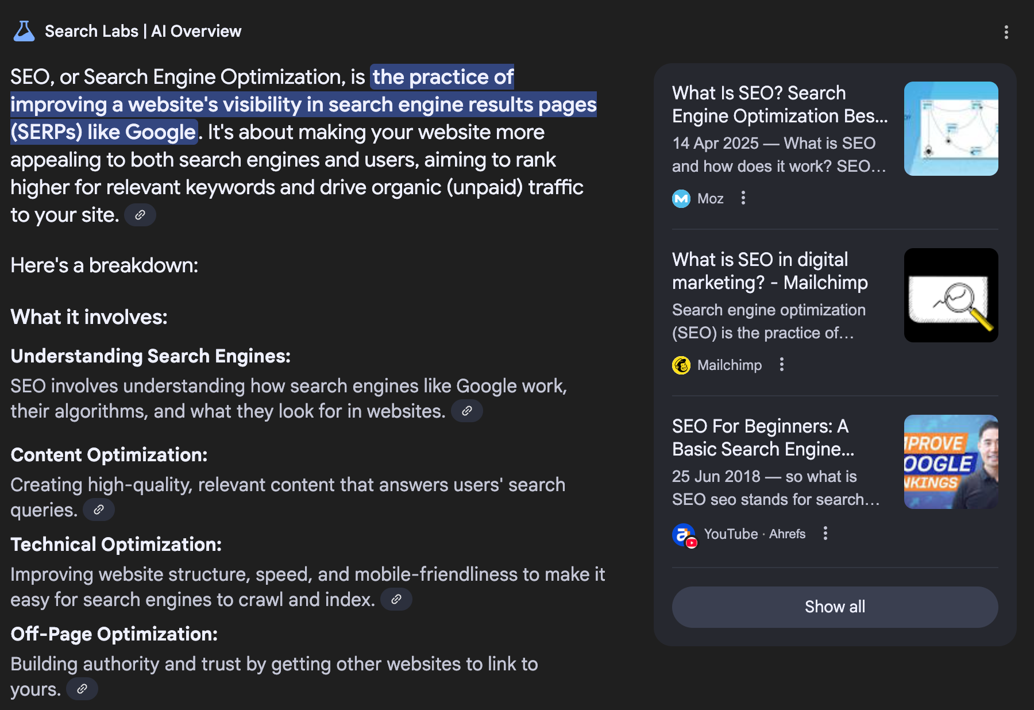Open the AI Overview three-dot options menu
This screenshot has width=1034, height=710.
(x=1006, y=32)
